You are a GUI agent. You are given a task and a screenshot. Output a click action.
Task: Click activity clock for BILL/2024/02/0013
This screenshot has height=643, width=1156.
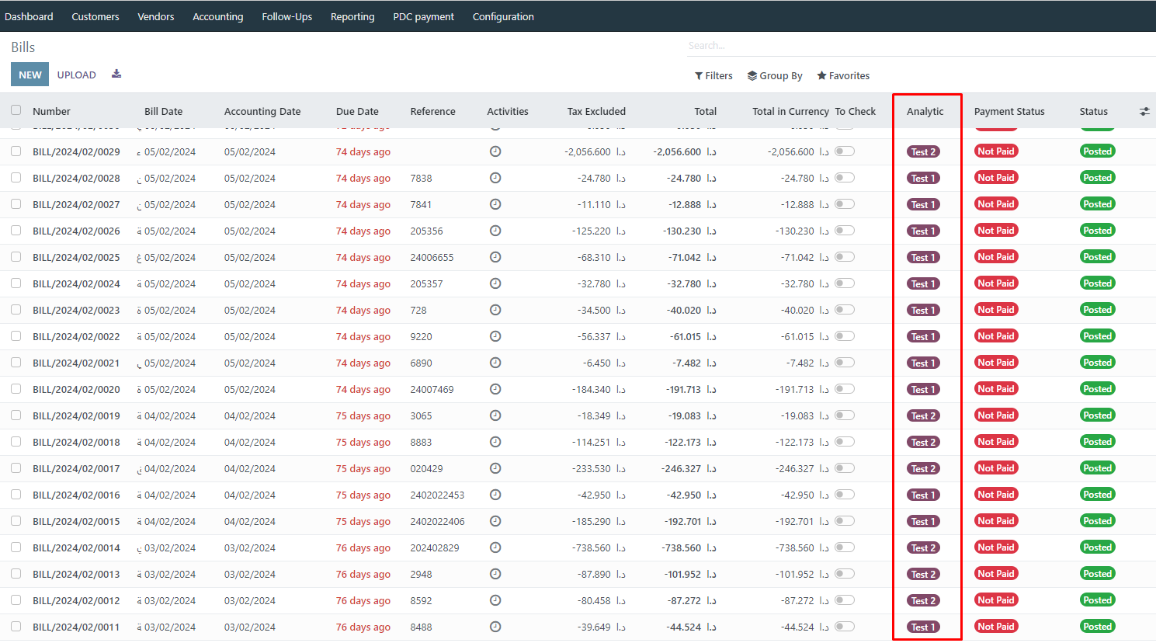coord(495,574)
